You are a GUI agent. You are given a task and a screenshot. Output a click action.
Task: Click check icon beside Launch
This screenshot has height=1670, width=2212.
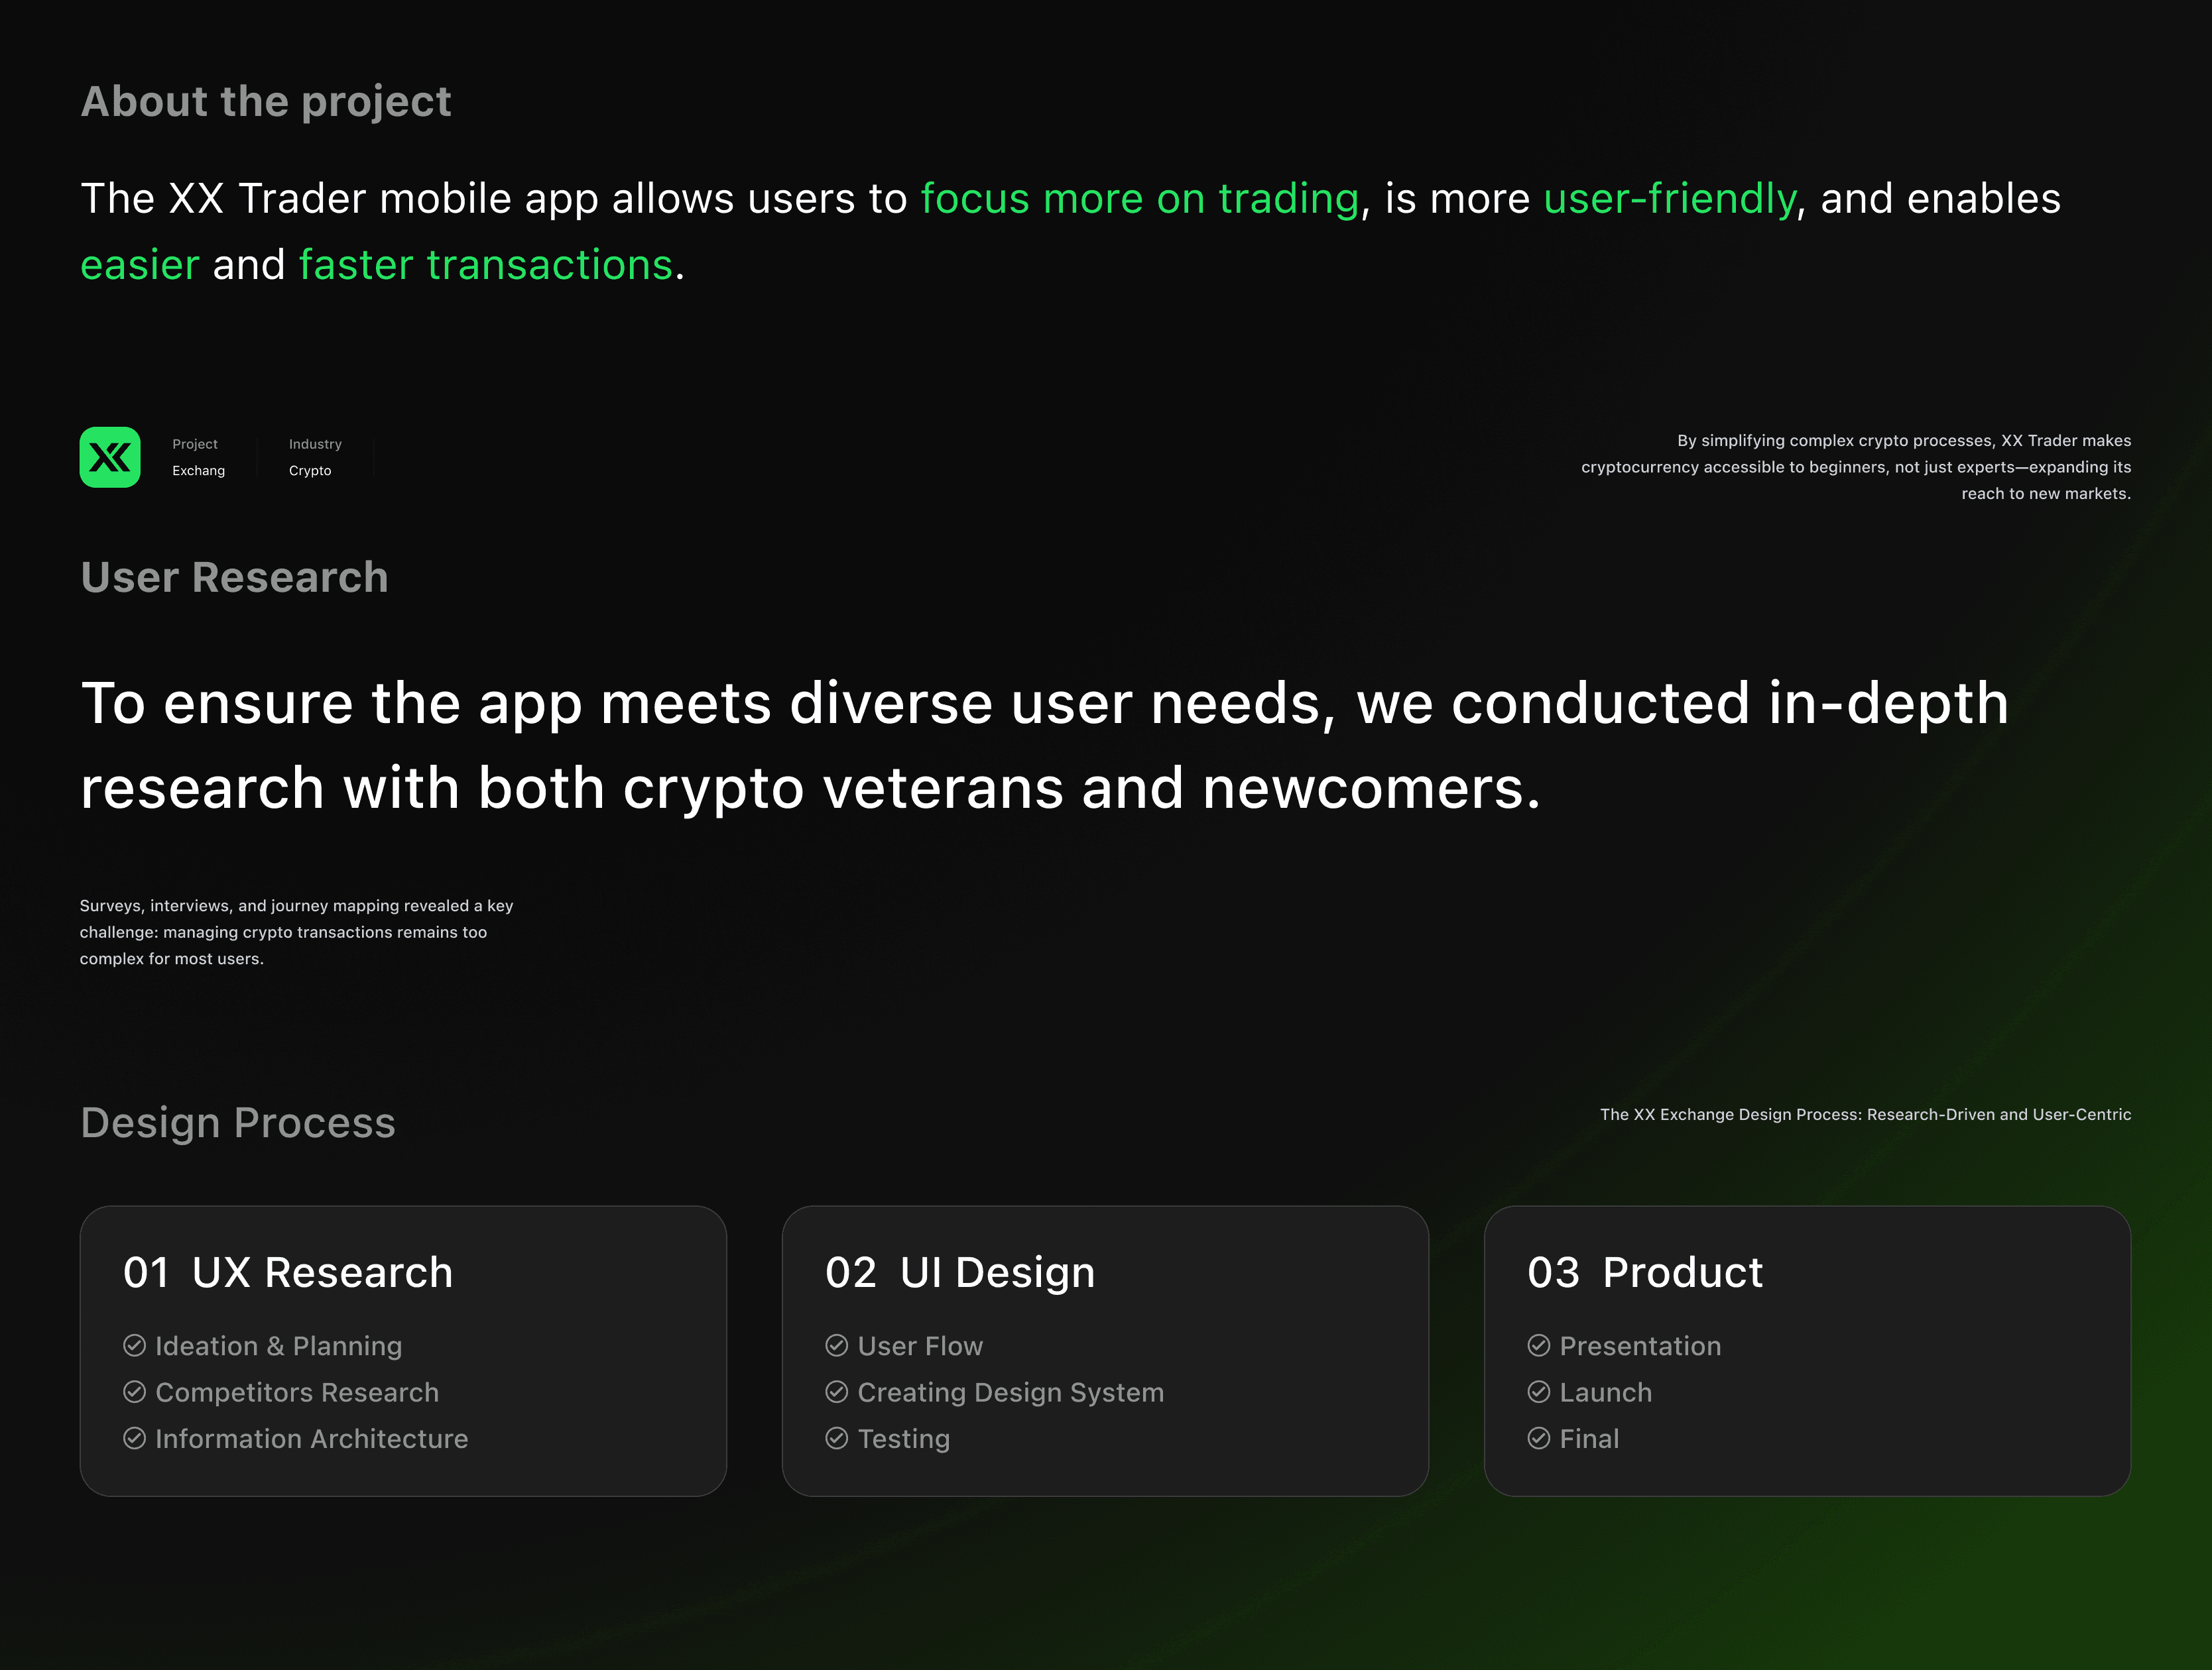coord(1539,1392)
